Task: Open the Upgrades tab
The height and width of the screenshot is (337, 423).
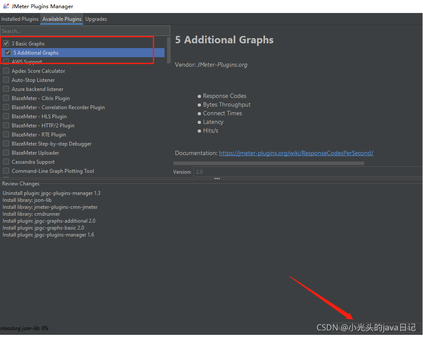Action: point(96,19)
